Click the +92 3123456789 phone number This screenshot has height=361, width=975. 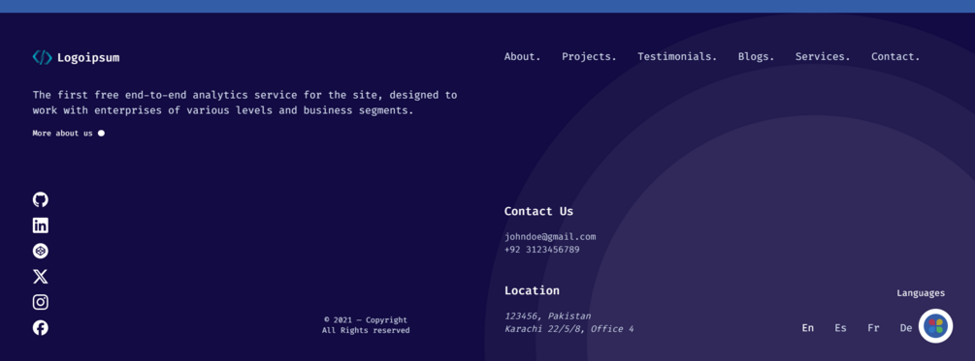541,250
